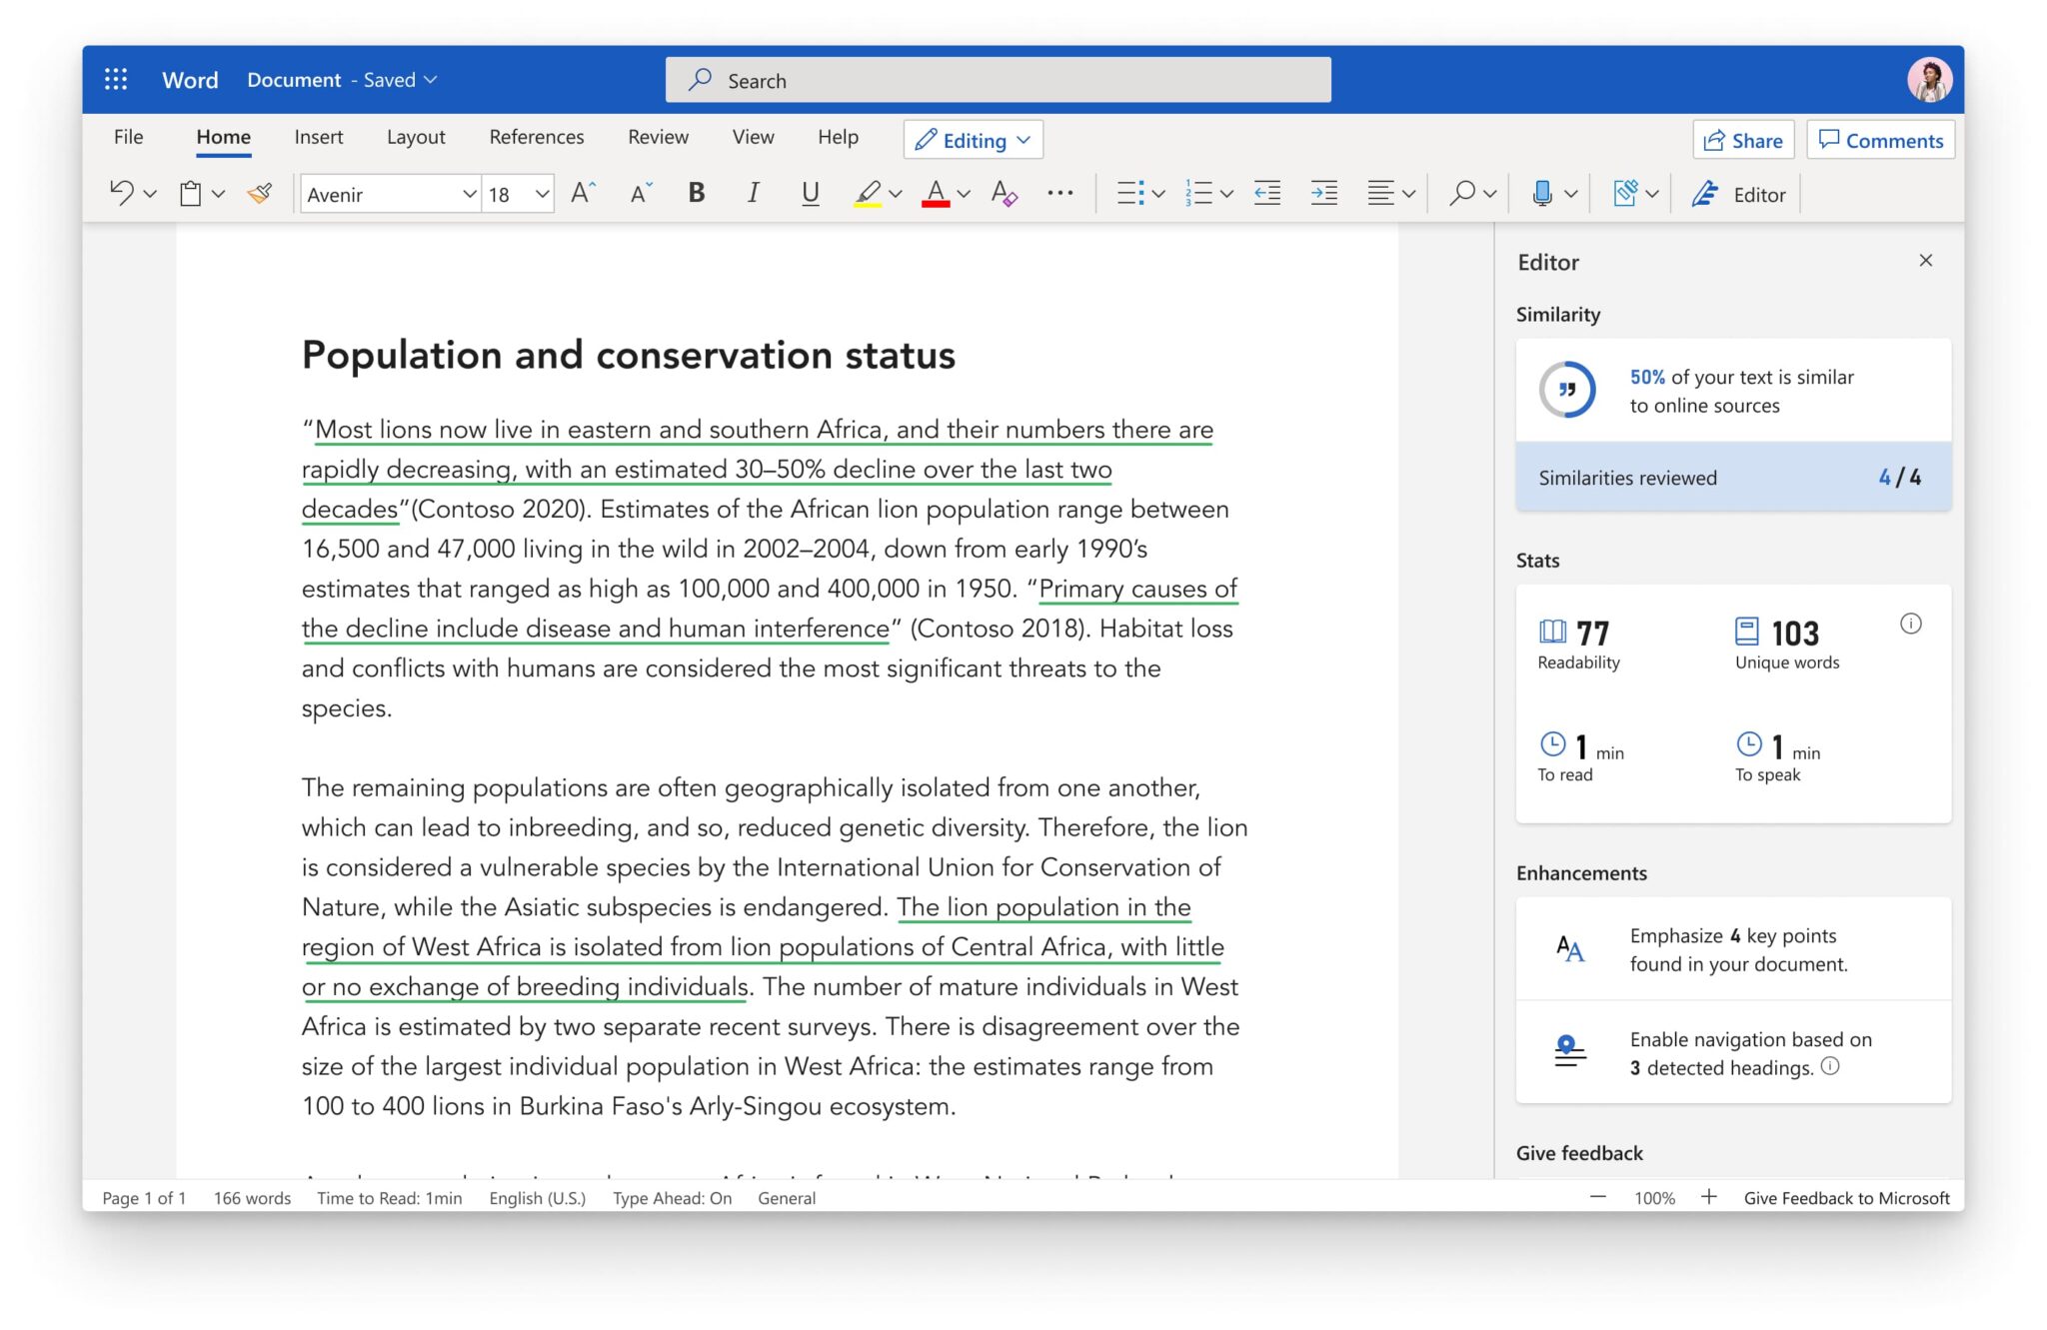Click the Share button
Screen dimensions: 2047x1330
coord(1743,140)
